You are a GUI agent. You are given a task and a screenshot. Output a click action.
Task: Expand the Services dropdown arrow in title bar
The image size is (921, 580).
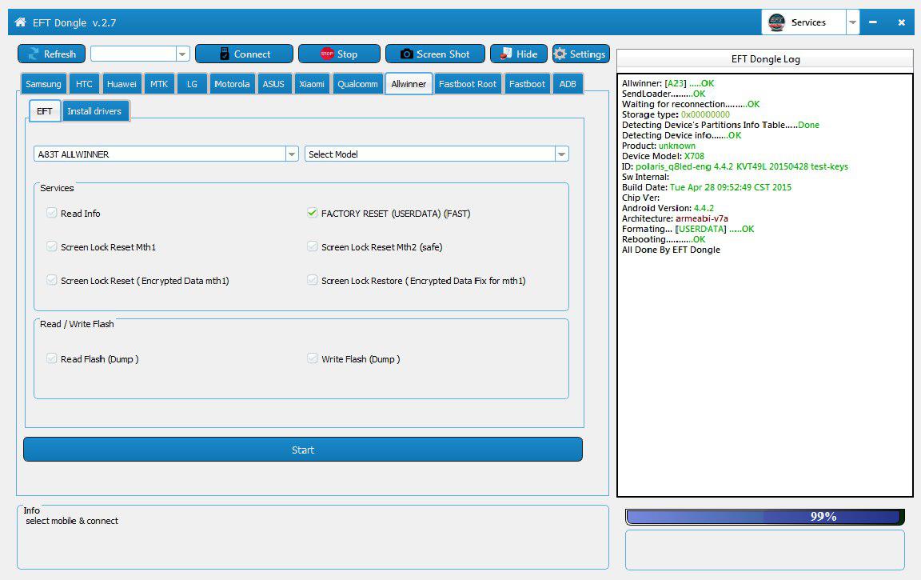pyautogui.click(x=853, y=22)
